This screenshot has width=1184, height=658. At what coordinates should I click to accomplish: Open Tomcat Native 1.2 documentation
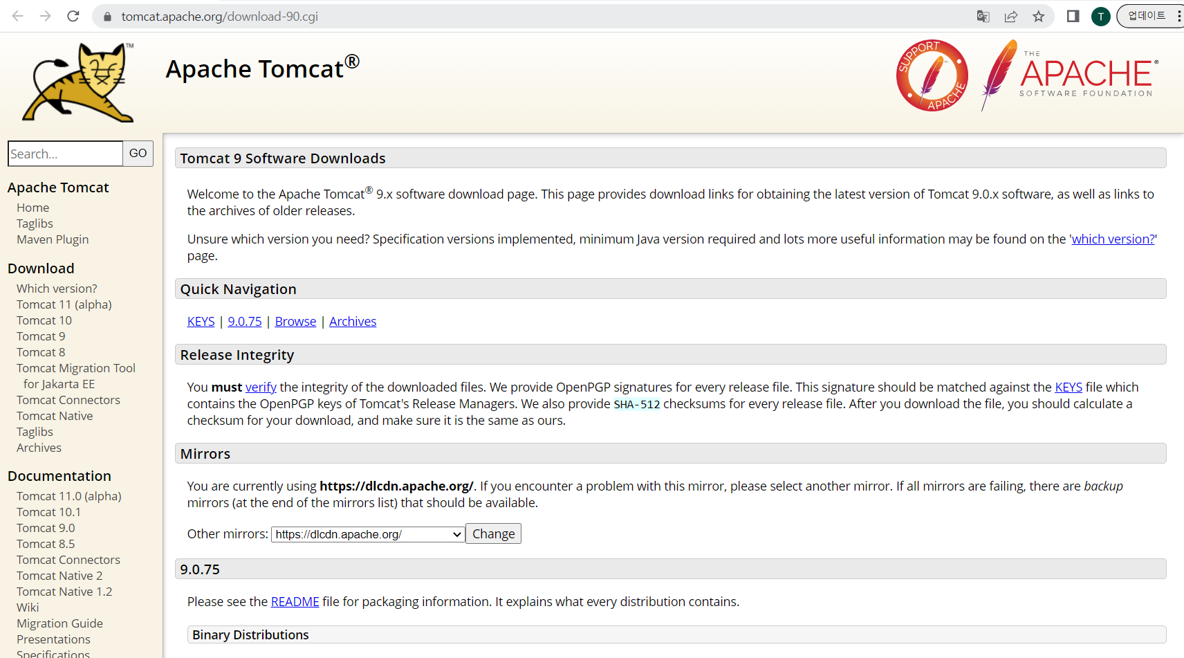coord(64,592)
